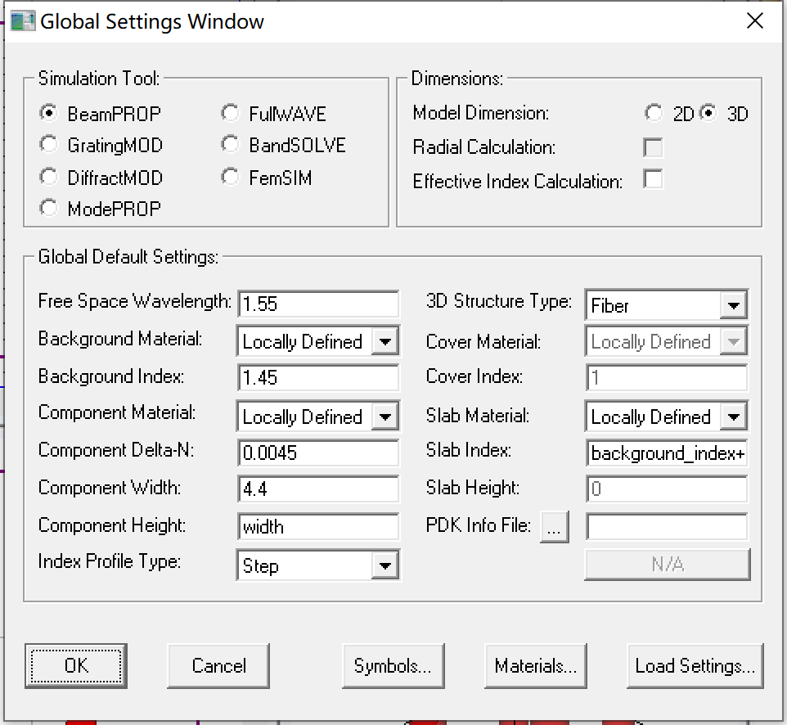Select the FemSIM simulation tool
The height and width of the screenshot is (725, 787).
[x=230, y=176]
